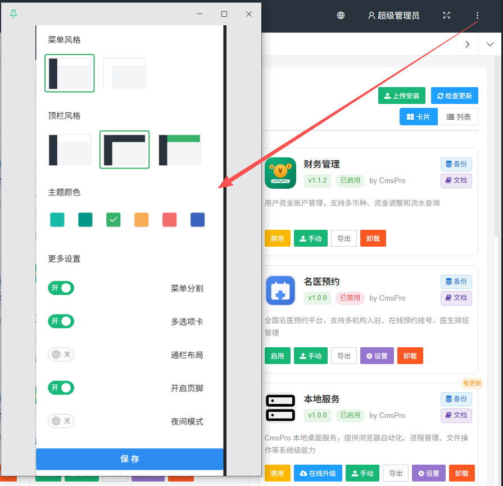Click the 有更新 badge on 本地服务

(472, 383)
